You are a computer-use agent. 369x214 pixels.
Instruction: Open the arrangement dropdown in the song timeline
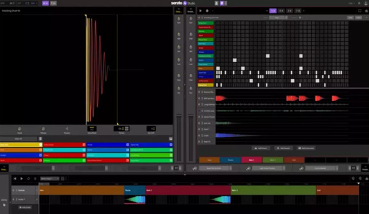[x=50, y=178]
